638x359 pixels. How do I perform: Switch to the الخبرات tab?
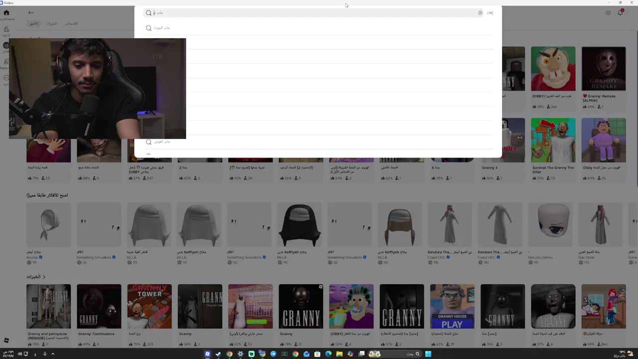click(x=51, y=23)
